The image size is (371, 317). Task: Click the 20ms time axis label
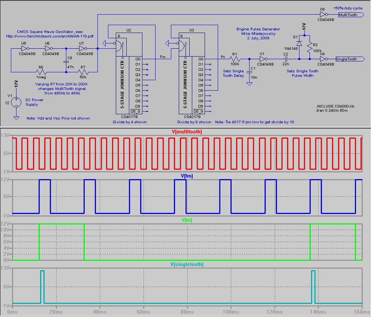(x=56, y=312)
